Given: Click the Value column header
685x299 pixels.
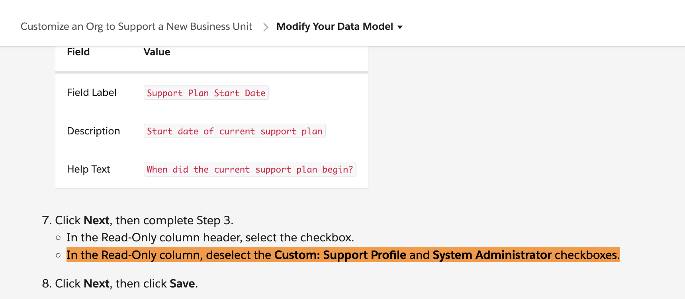Looking at the screenshot, I should click(x=157, y=52).
